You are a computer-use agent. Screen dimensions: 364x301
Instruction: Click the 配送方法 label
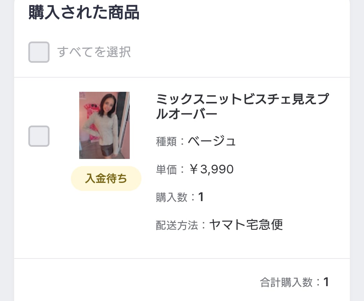coord(177,225)
